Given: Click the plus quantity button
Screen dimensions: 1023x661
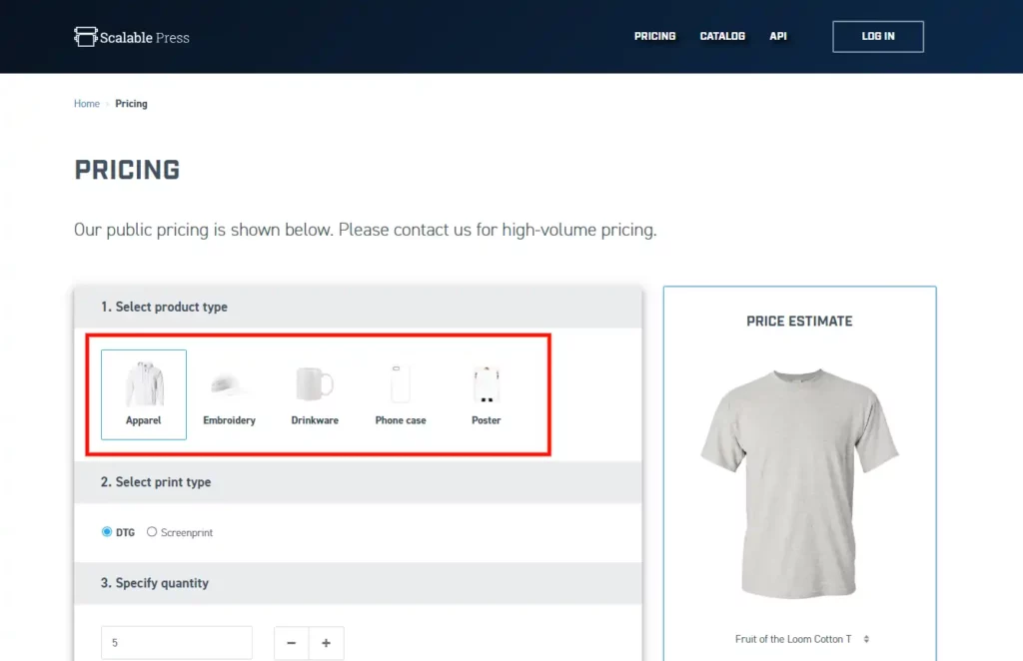Looking at the screenshot, I should [327, 643].
